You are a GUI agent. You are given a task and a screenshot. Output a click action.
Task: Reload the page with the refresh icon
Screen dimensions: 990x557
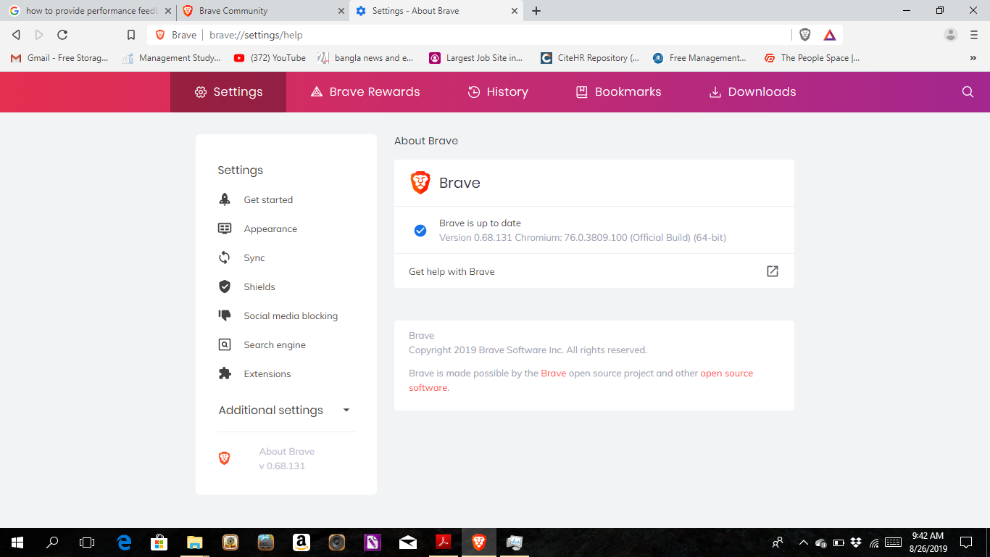pos(62,35)
